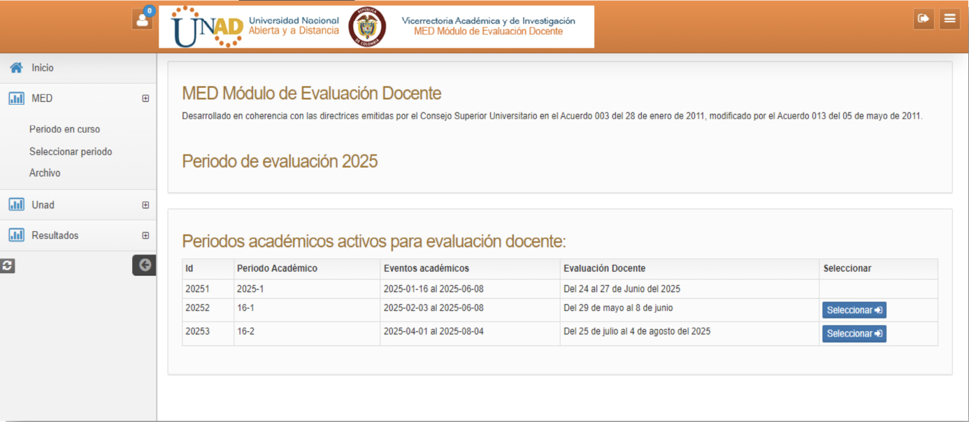Click the Inicio link in the sidebar
The image size is (969, 422).
click(x=43, y=68)
